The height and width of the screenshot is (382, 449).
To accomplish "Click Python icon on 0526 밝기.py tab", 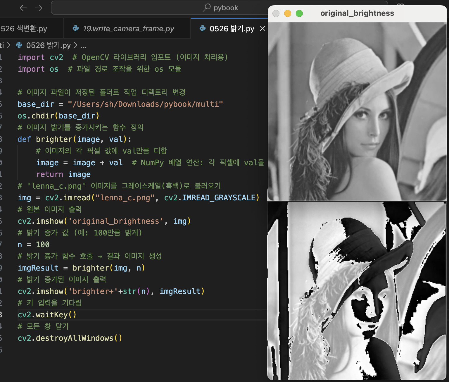I will click(x=202, y=28).
